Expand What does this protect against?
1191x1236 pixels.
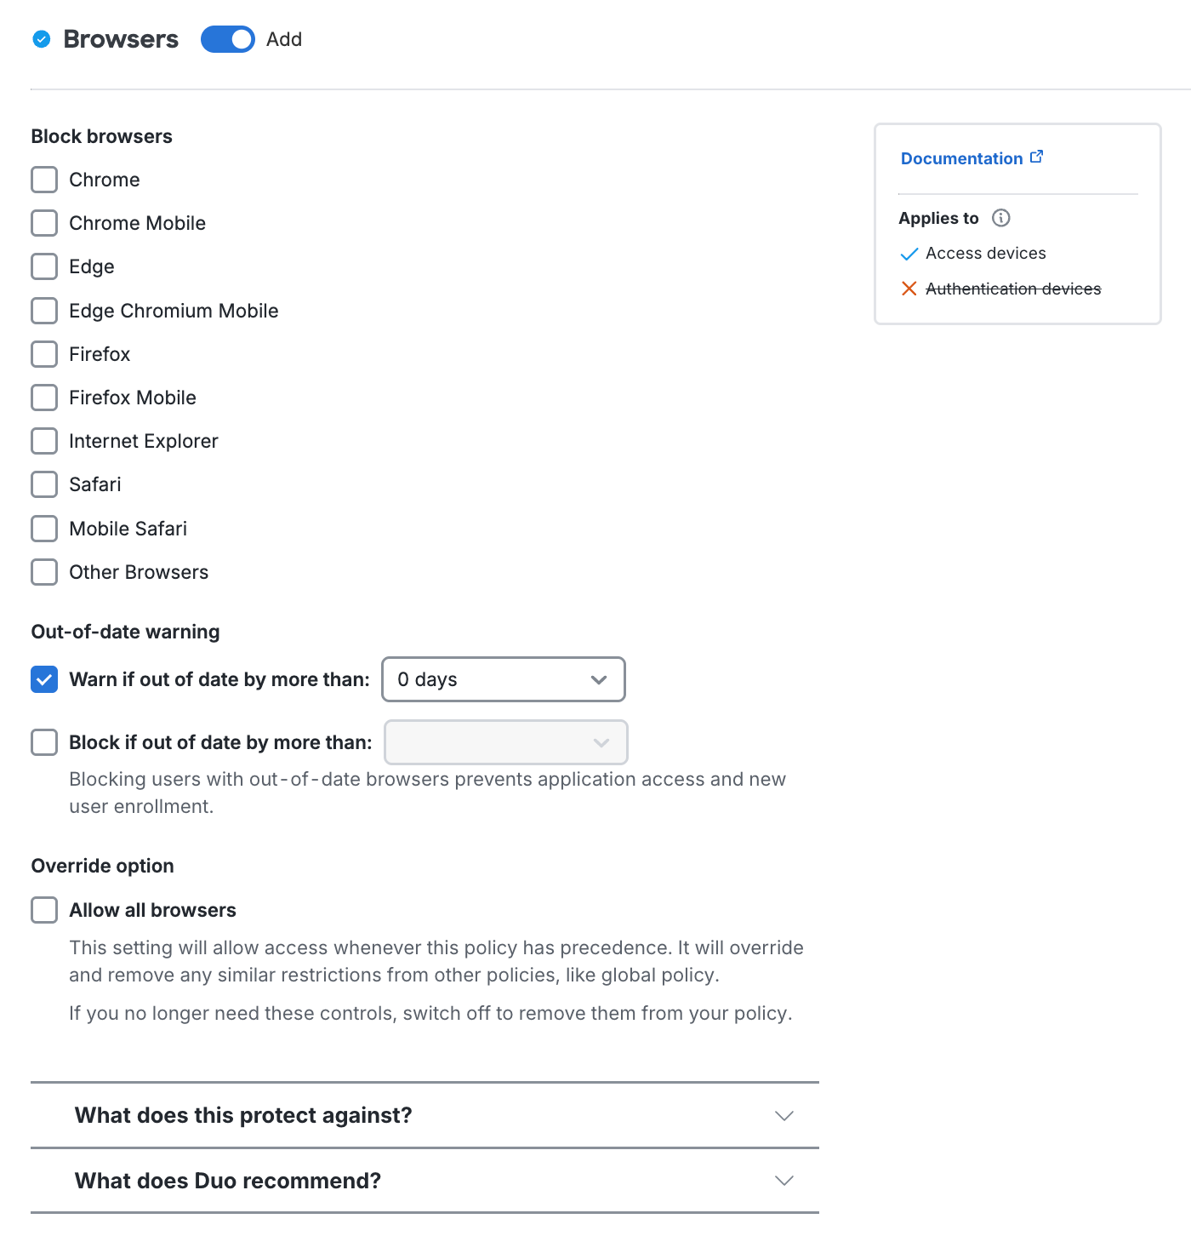point(425,1115)
